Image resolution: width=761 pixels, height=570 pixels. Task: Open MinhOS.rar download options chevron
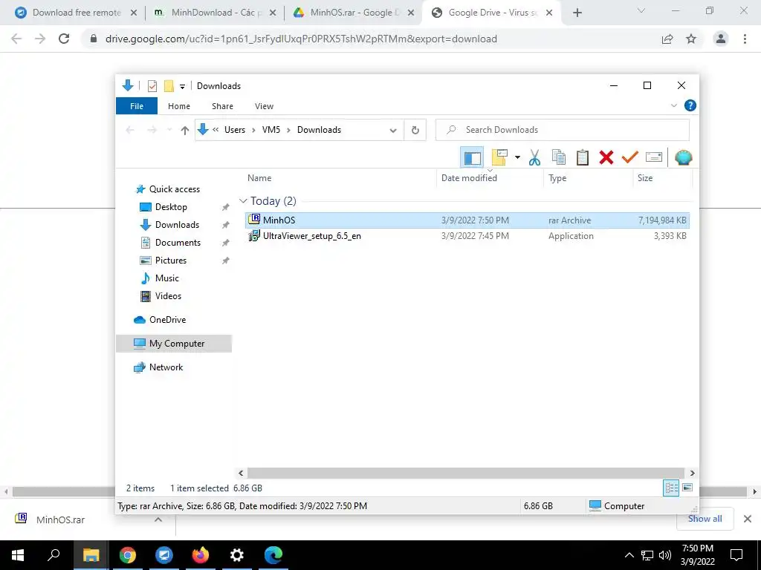158,520
